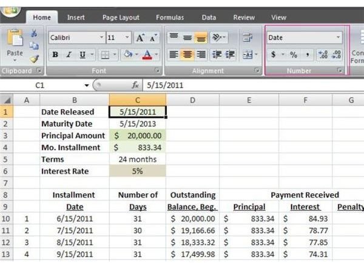Click the Format Painter brush icon

click(x=34, y=59)
